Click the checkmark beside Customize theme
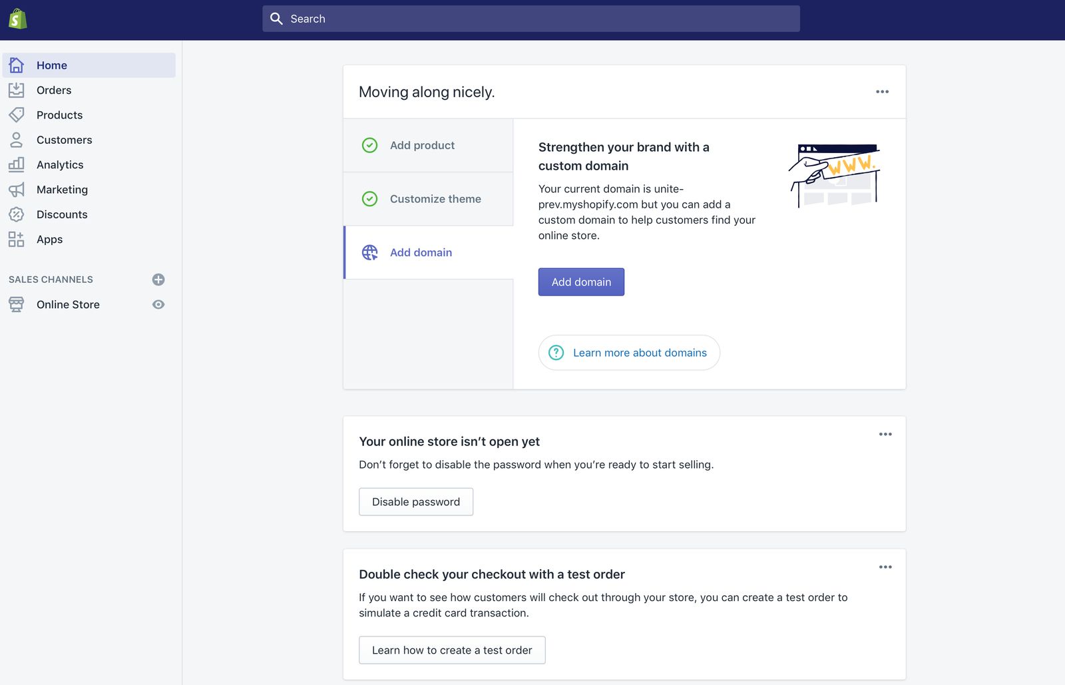Viewport: 1065px width, 685px height. [x=369, y=199]
